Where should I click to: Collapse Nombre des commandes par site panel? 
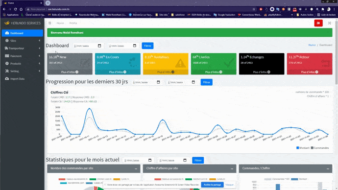click(136, 168)
